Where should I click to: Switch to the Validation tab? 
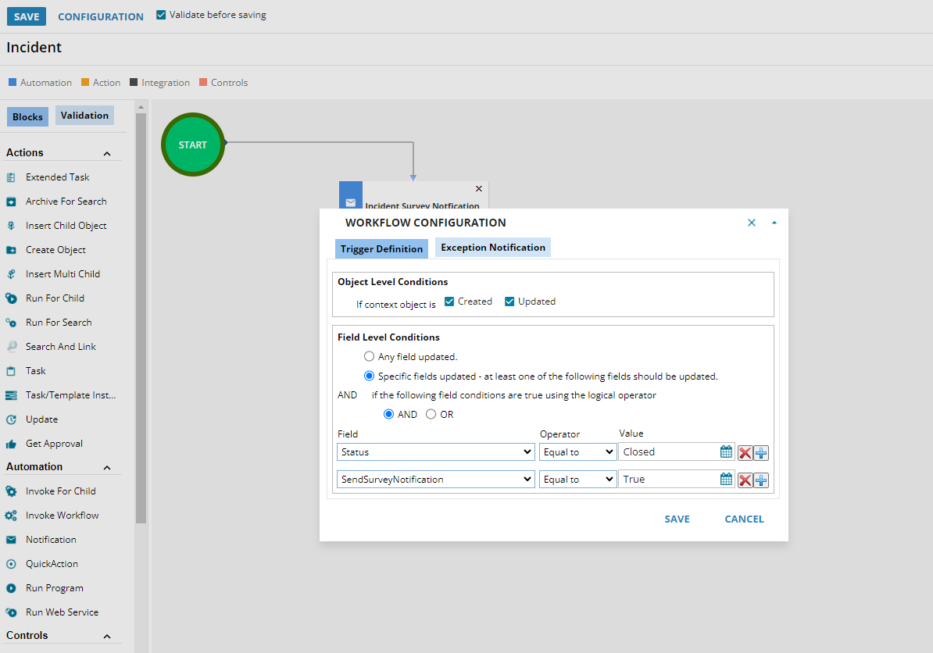(x=84, y=116)
